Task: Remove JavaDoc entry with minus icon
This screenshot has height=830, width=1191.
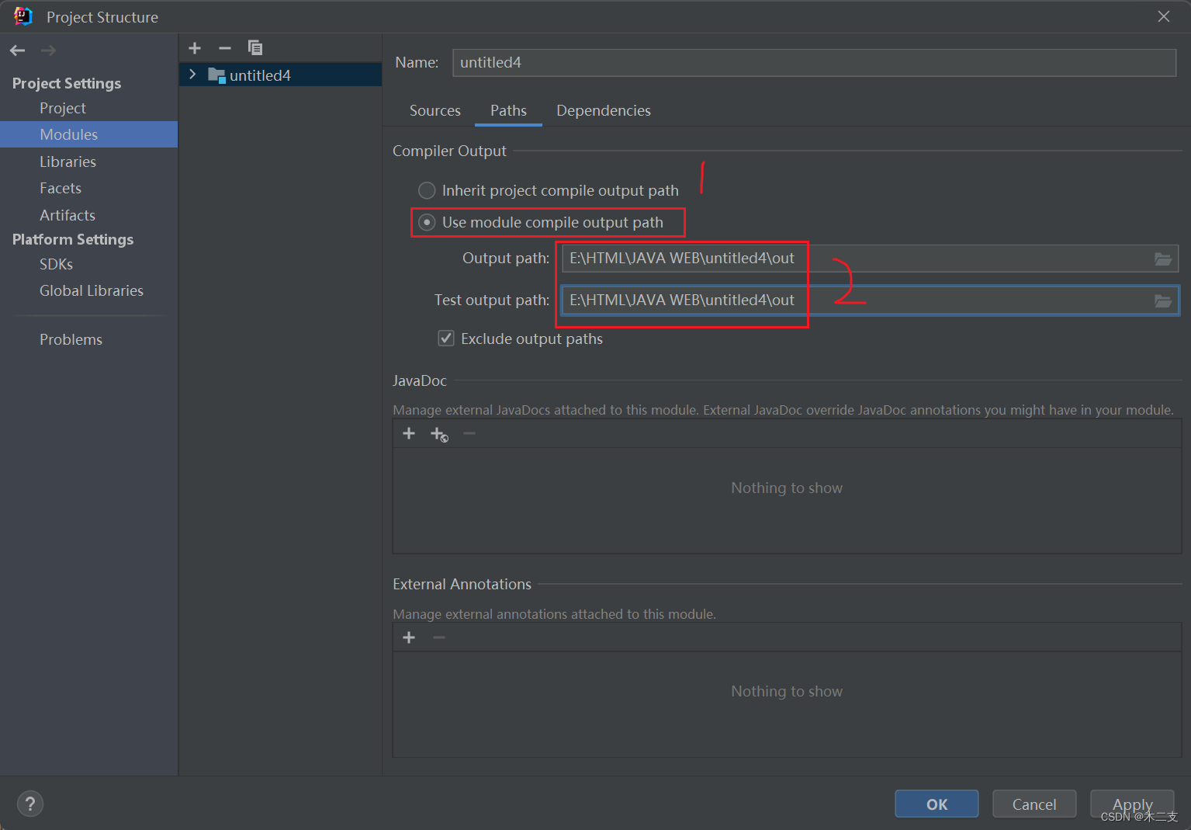Action: [x=469, y=433]
